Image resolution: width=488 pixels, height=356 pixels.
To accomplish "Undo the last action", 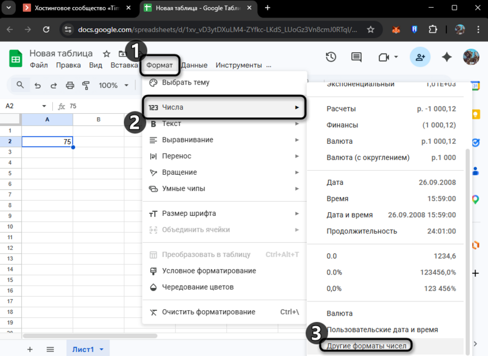I will pyautogui.click(x=38, y=85).
